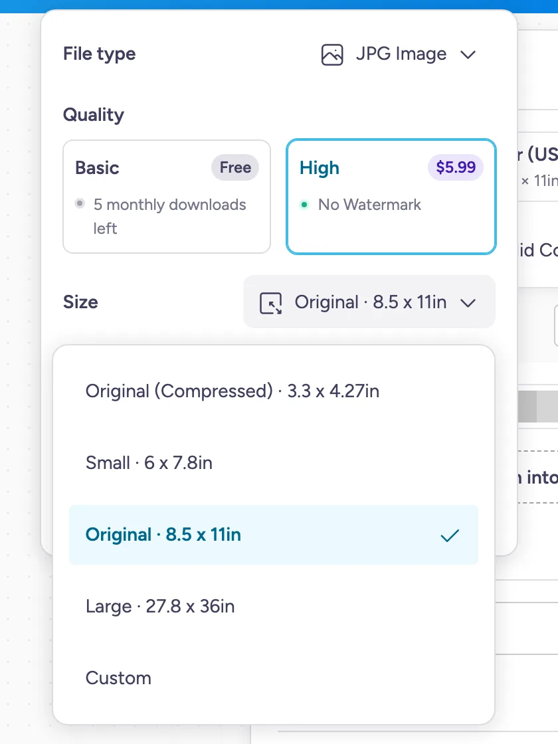Image resolution: width=558 pixels, height=744 pixels.
Task: Choose Original (Compressed) 3.3 x 4.27in
Action: click(x=273, y=391)
